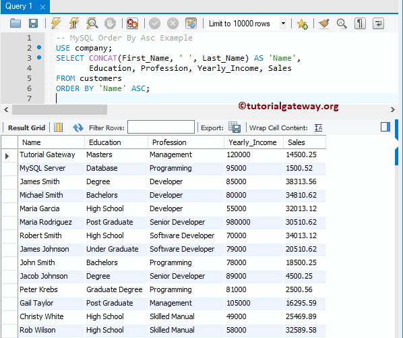403x338 pixels.
Task: Toggle the result side panel icon
Action: click(385, 127)
